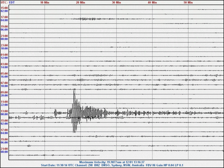Click the "10:00" EDT row label
This screenshot has width=224, height=168.
tap(4, 48)
